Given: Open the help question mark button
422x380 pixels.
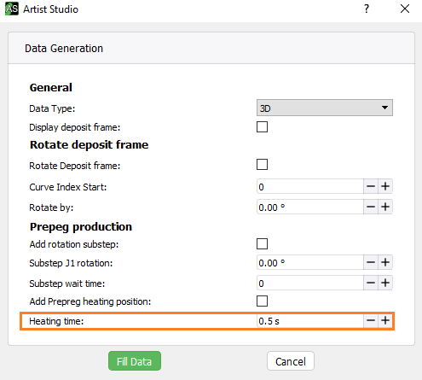Looking at the screenshot, I should pos(367,9).
